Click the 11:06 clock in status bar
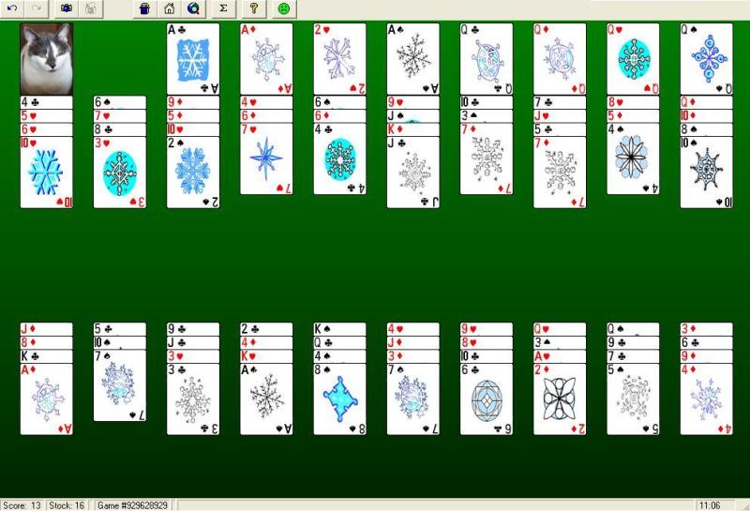 coord(710,505)
